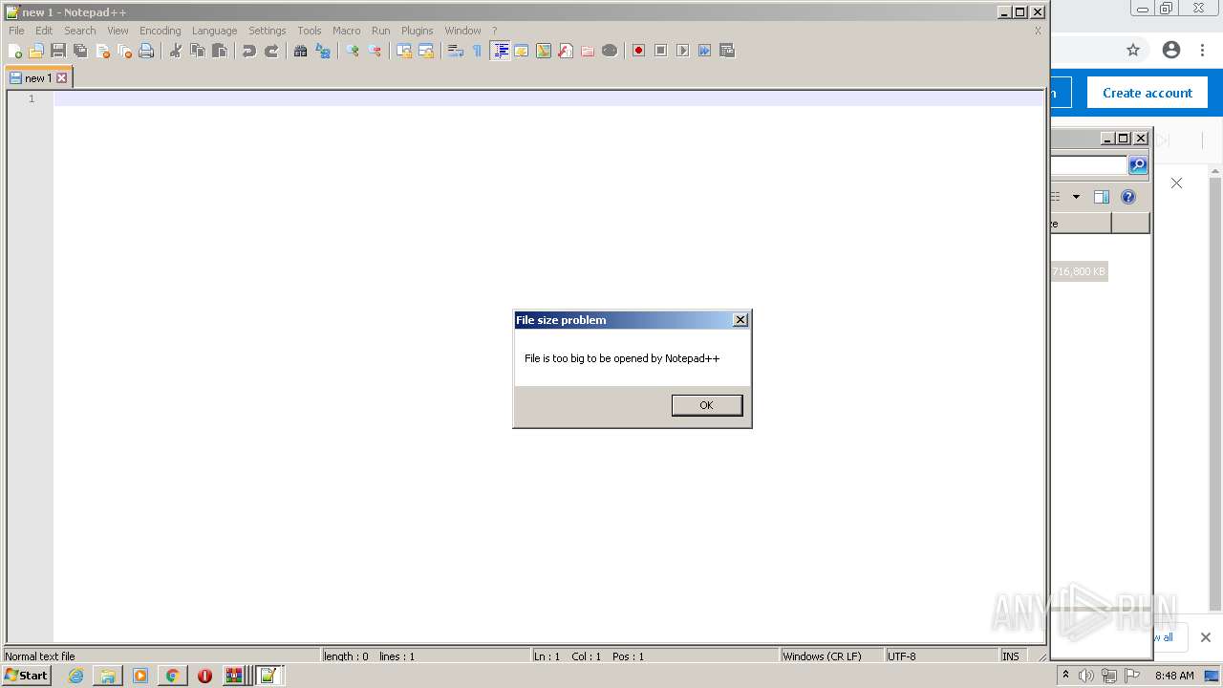Image resolution: width=1223 pixels, height=688 pixels.
Task: Toggle Show All Characters pilcrow icon
Action: coord(478,51)
